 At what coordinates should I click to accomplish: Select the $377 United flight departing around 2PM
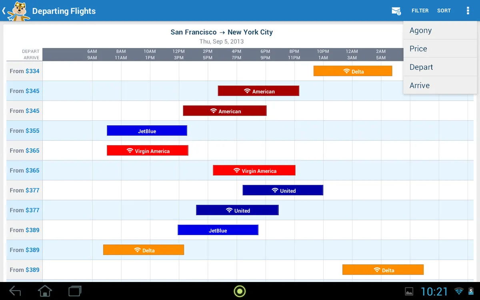pyautogui.click(x=237, y=210)
